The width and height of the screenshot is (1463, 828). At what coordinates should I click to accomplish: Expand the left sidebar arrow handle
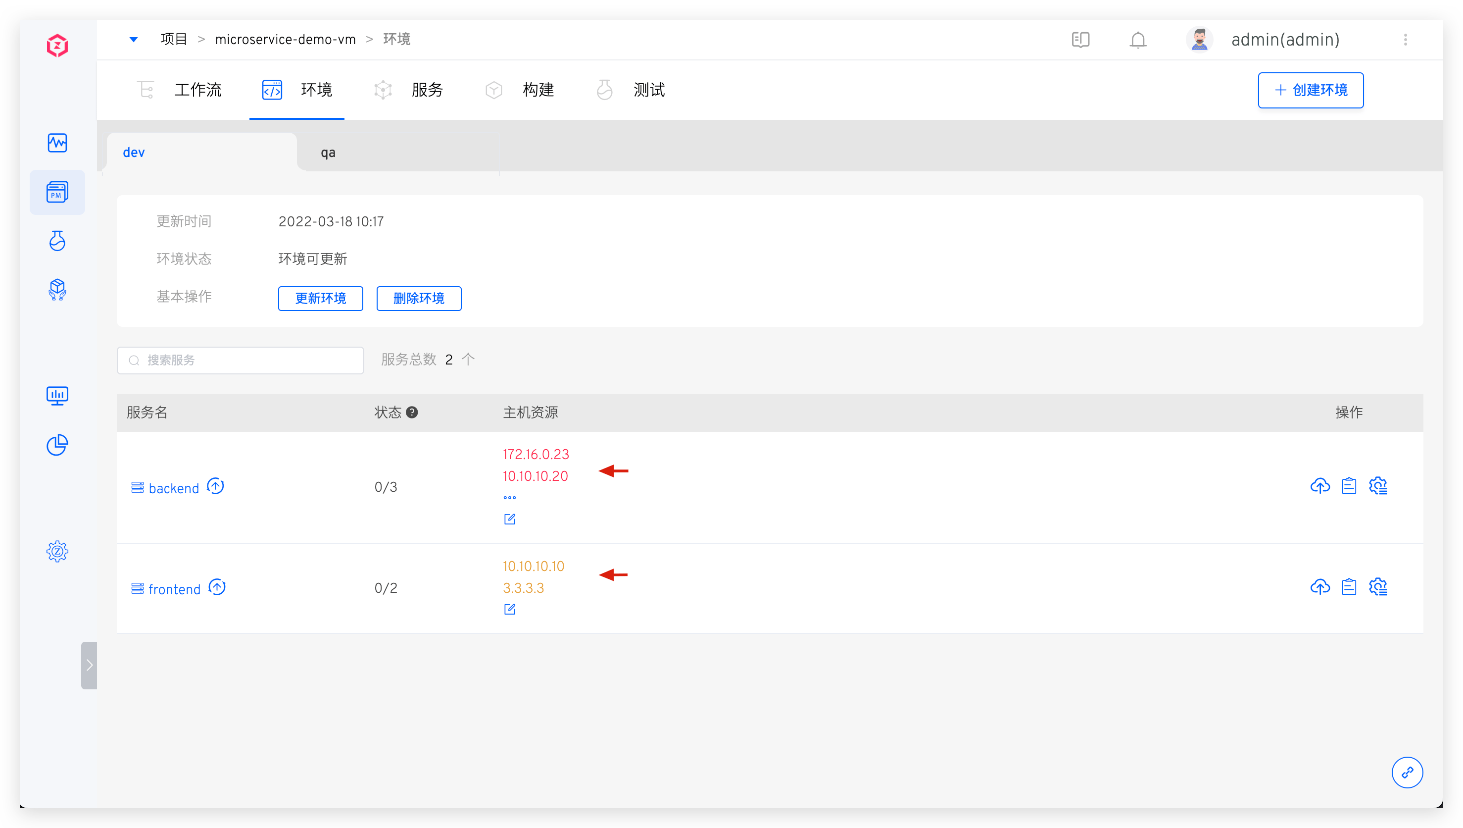(89, 666)
